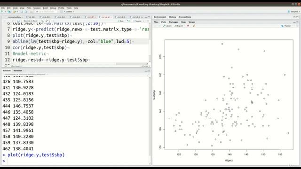Image resolution: width=301 pixels, height=169 pixels.
Task: Switch to the History tab
Action: tap(173, 17)
